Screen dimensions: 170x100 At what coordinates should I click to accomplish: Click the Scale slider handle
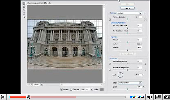pos(127,89)
